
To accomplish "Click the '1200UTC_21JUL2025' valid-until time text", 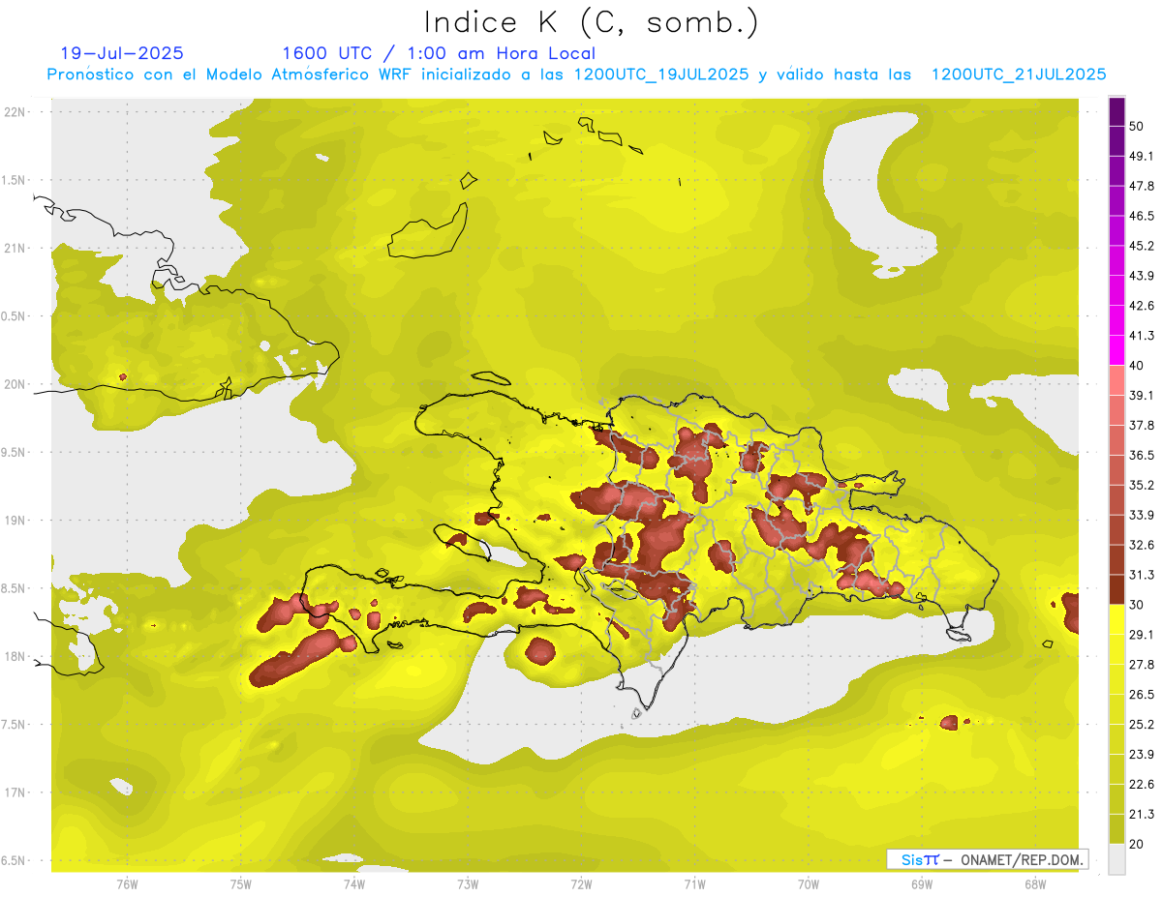I will [x=1019, y=75].
